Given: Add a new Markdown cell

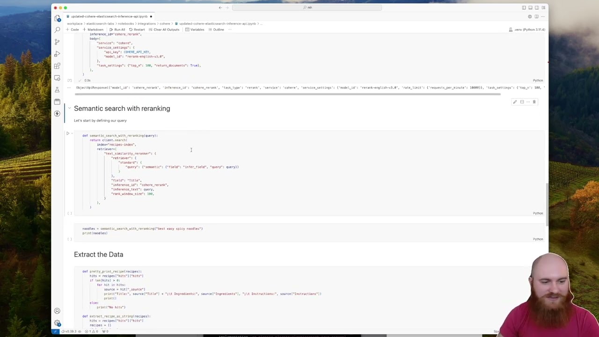Looking at the screenshot, I should (93, 29).
